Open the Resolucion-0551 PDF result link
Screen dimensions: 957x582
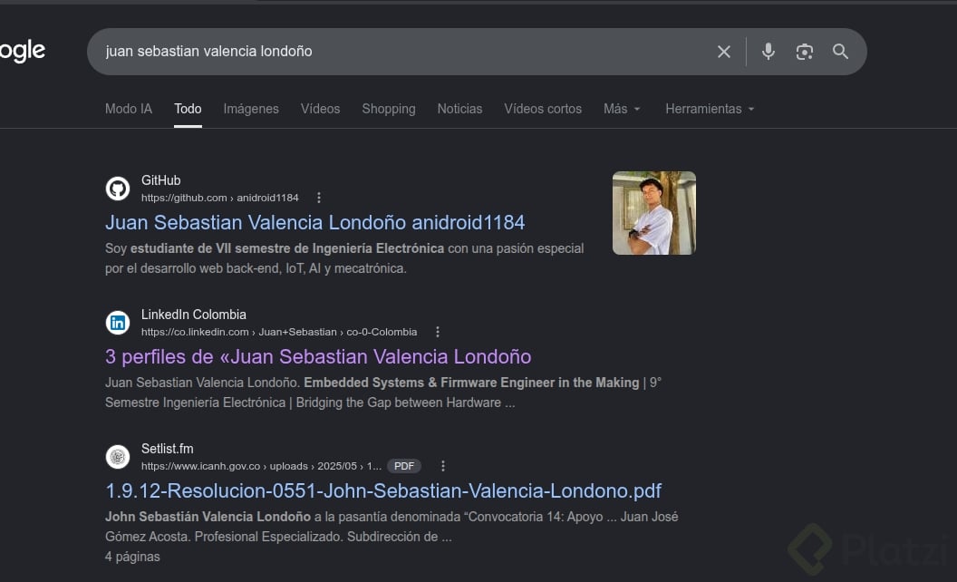383,491
